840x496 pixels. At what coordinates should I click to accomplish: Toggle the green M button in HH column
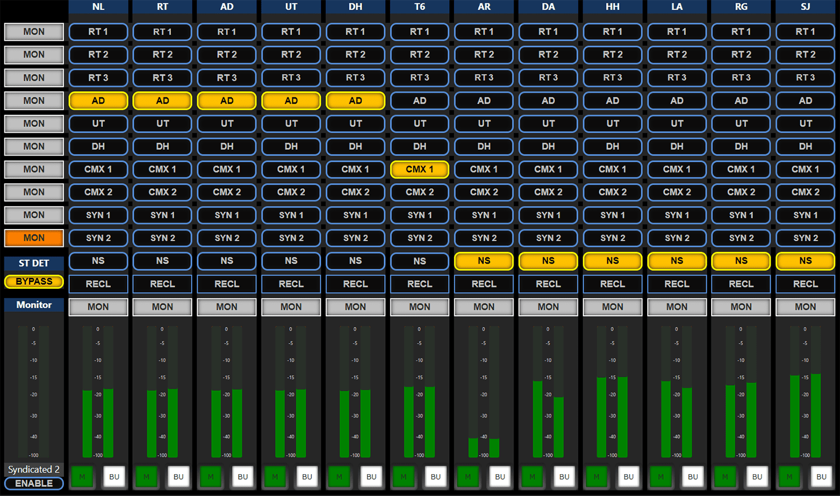[x=596, y=476]
